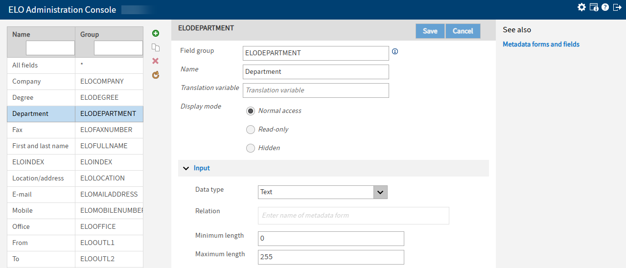Click the Relation metadata form input
Screen dimensions: 626x268
click(x=353, y=216)
